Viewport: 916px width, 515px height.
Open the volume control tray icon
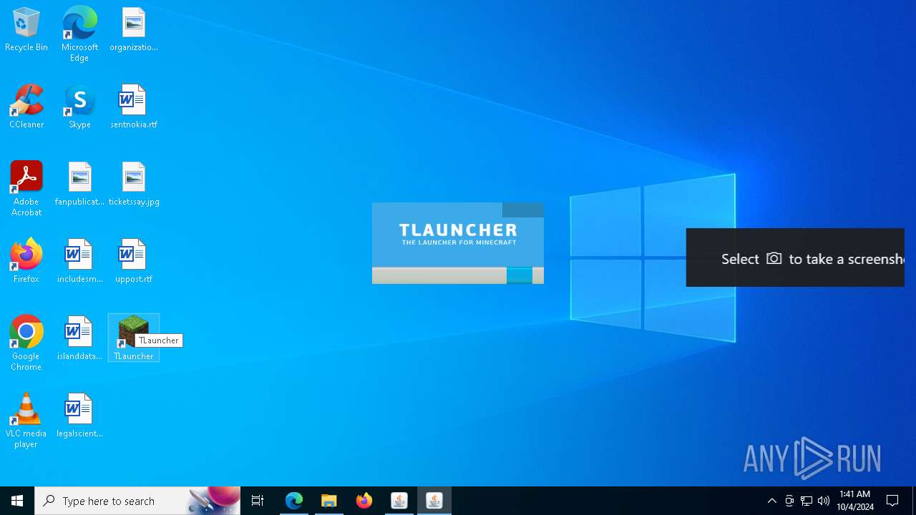pyautogui.click(x=824, y=501)
